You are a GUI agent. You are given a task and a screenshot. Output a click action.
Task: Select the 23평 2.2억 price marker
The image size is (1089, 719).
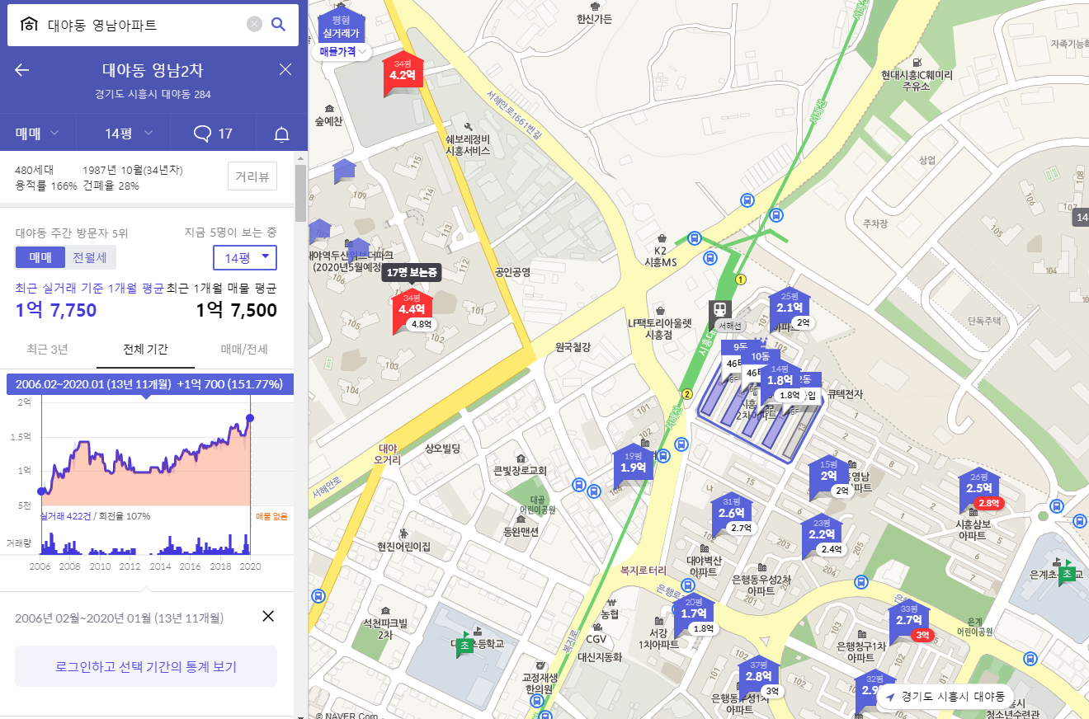[x=821, y=533]
